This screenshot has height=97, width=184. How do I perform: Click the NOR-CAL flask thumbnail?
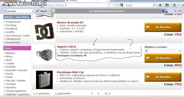pyautogui.click(x=44, y=80)
